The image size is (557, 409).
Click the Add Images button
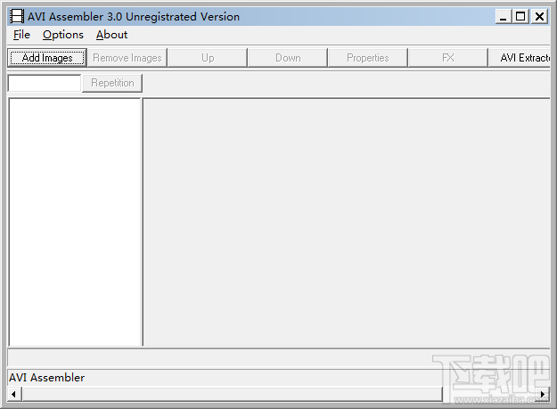tap(47, 58)
